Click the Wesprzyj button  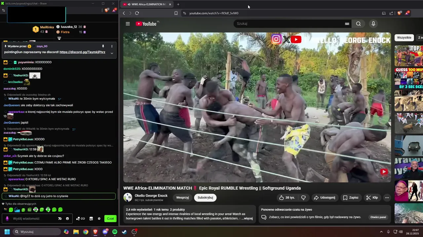click(x=182, y=197)
